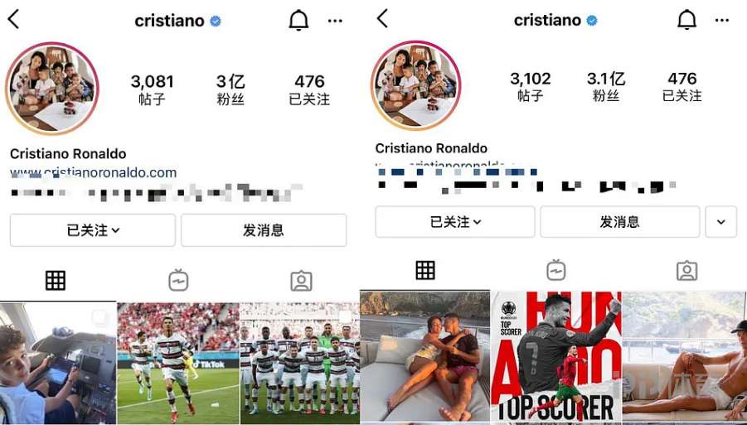
Task: Open red Top Scorer post thumbnail
Action: click(x=556, y=357)
